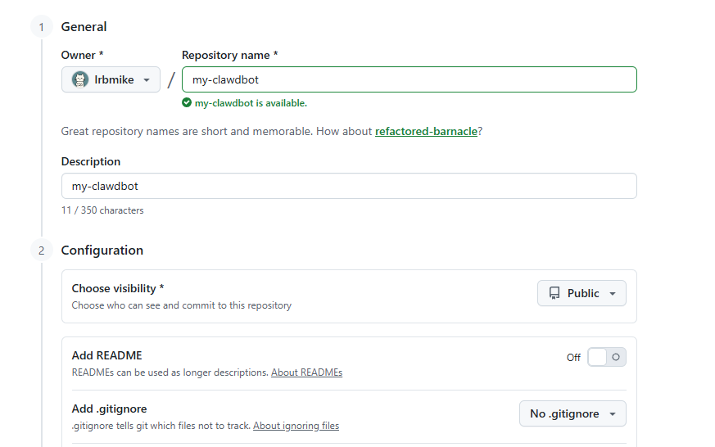Click the Choose visibility label
715x447 pixels.
pos(118,288)
